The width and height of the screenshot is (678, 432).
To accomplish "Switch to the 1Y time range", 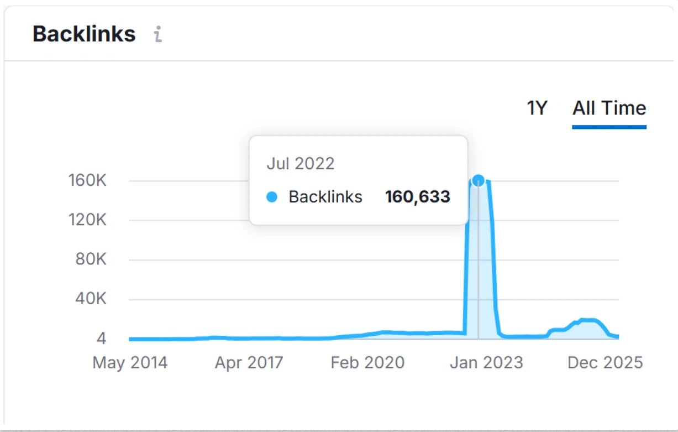I will pyautogui.click(x=537, y=108).
